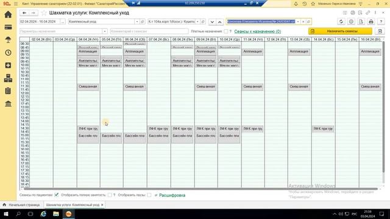Click the document export icon in toolbar

pyautogui.click(x=361, y=22)
